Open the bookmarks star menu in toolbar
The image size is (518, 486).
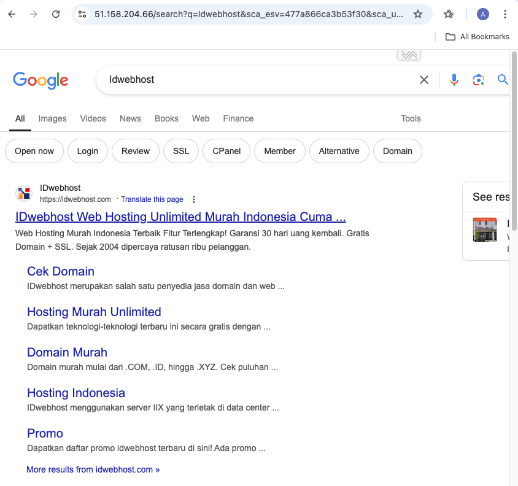(x=449, y=14)
